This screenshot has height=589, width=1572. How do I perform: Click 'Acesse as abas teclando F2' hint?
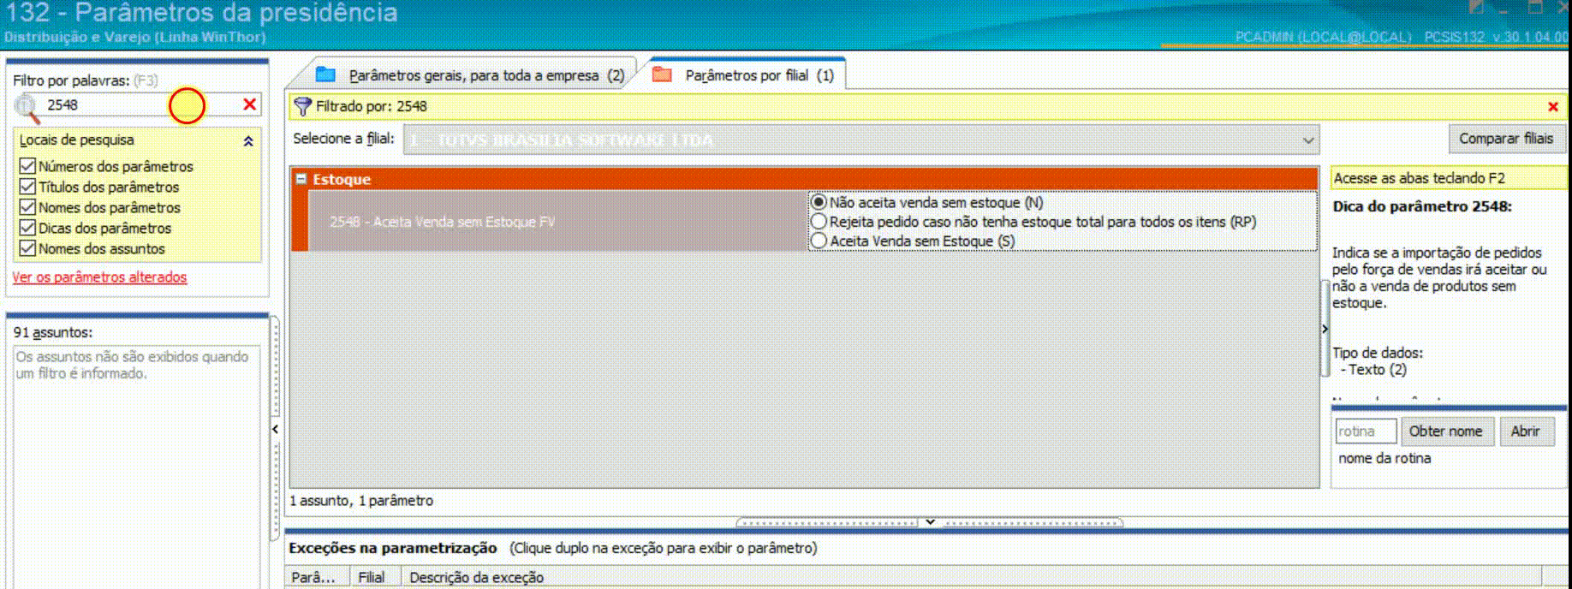(x=1419, y=178)
